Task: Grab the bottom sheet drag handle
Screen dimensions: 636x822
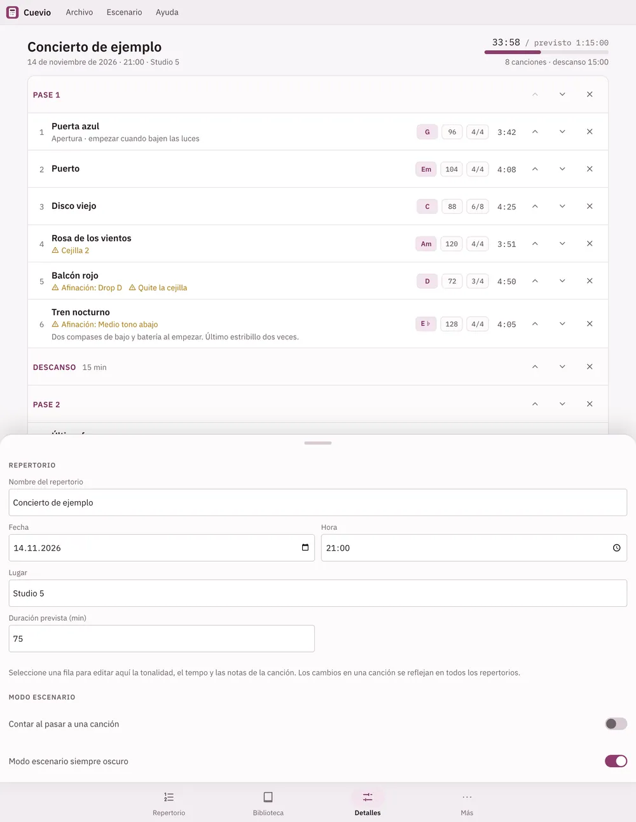Action: pos(318,443)
